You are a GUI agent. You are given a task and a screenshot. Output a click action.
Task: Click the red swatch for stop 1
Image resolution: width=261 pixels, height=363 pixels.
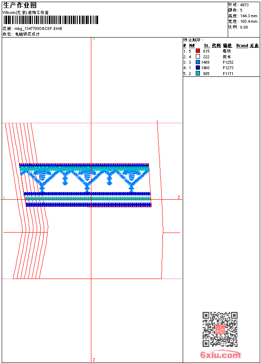pyautogui.click(x=198, y=51)
